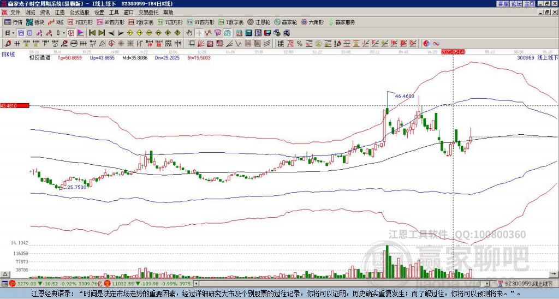Click the 25.7500 low price annotation
The height and width of the screenshot is (299, 559).
click(x=77, y=187)
